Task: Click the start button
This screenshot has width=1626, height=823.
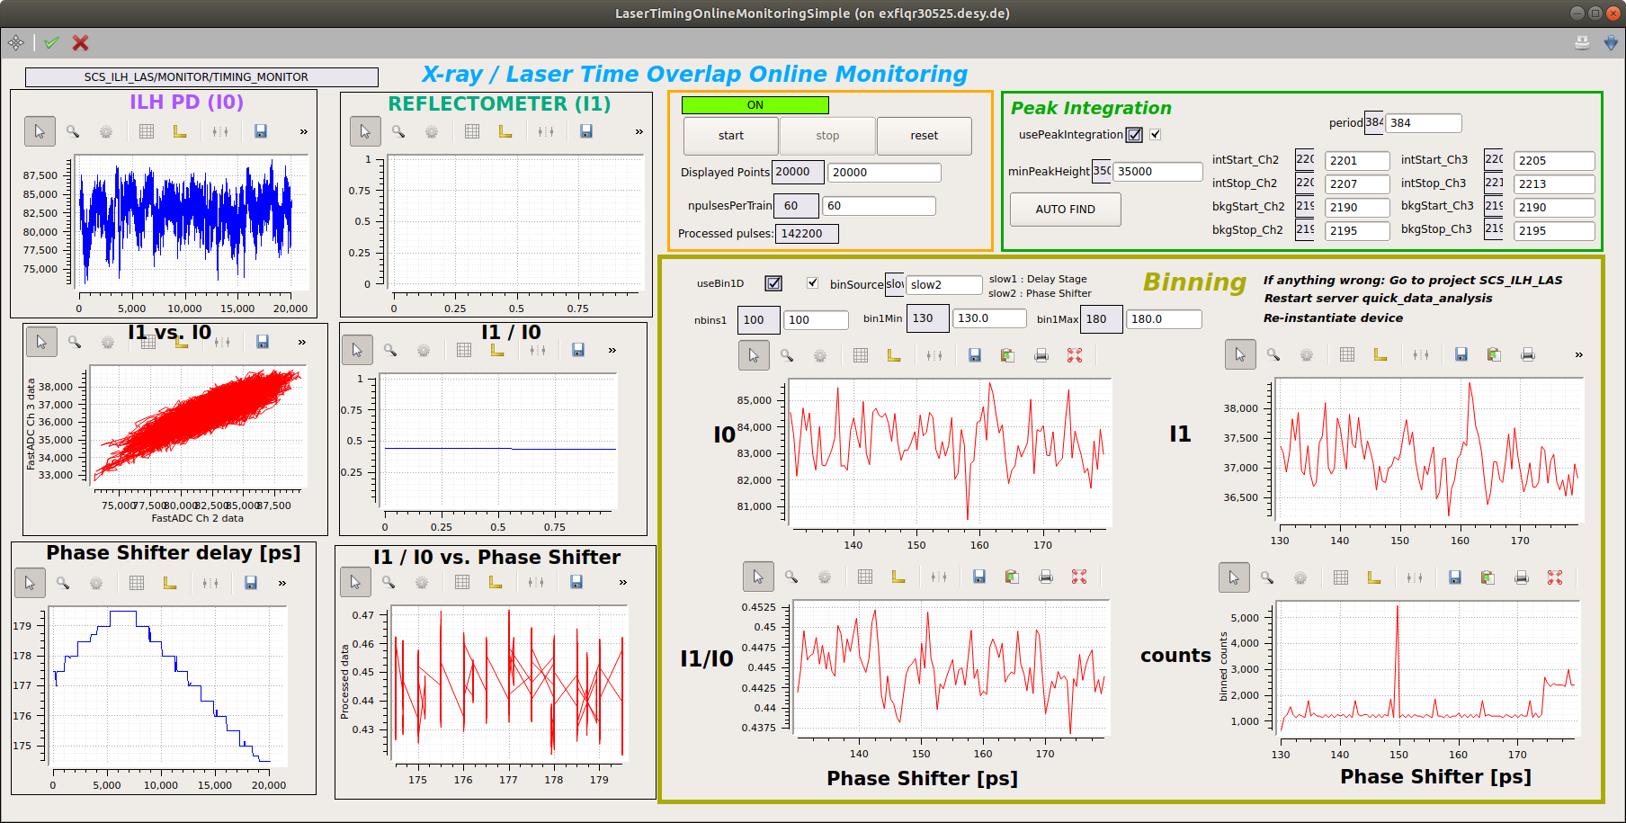Action: click(x=731, y=136)
